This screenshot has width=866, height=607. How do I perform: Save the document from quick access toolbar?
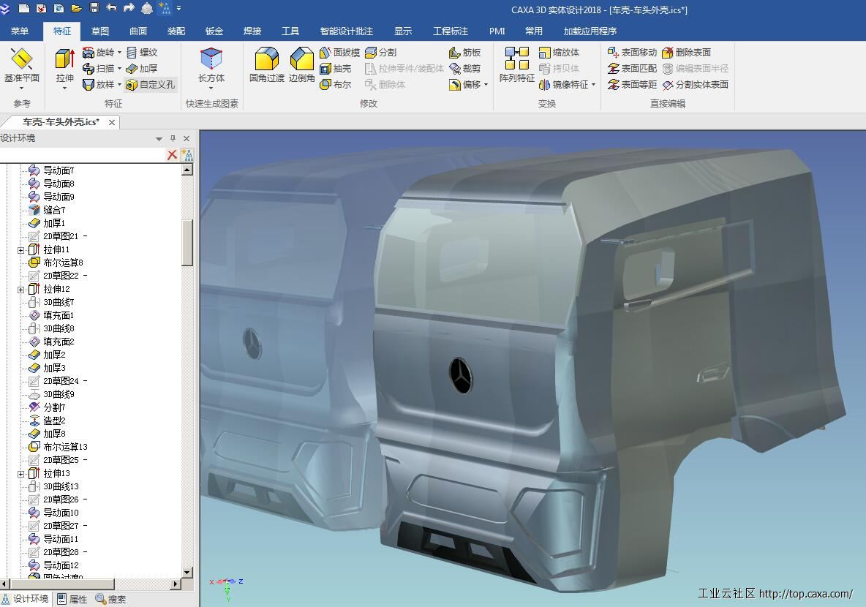[94, 8]
